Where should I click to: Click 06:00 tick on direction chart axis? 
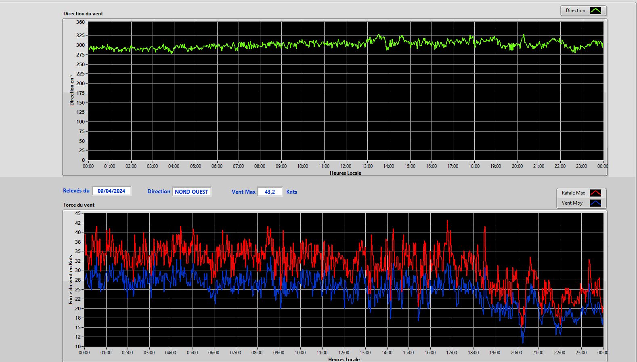click(217, 166)
